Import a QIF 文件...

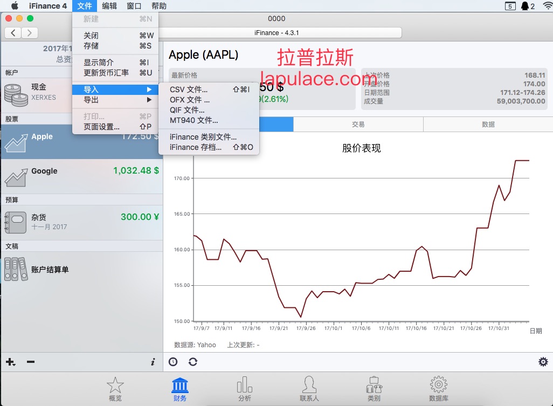[209, 110]
